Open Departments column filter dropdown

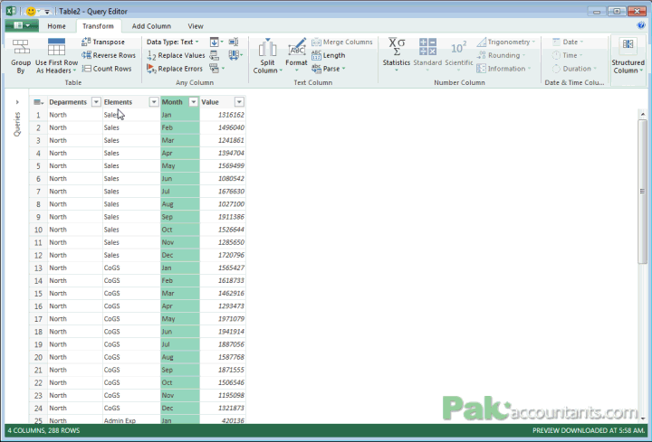(96, 102)
